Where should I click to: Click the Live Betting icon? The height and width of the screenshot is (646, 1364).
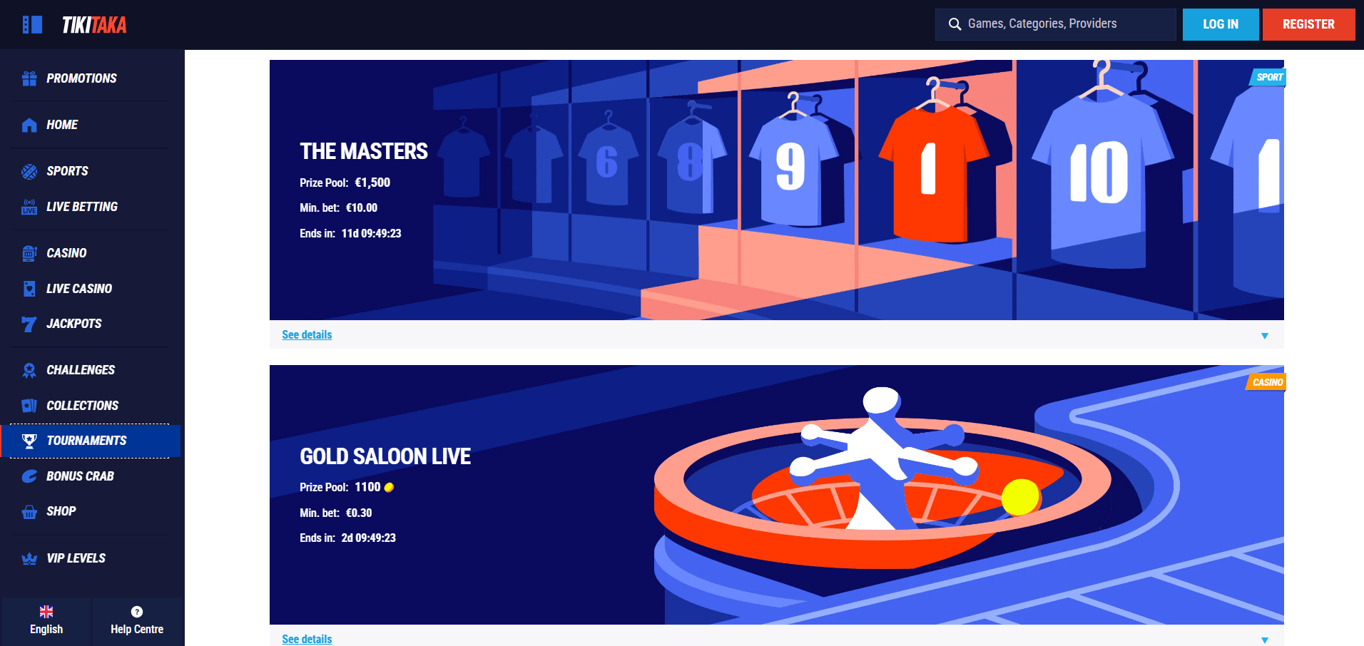(x=29, y=207)
